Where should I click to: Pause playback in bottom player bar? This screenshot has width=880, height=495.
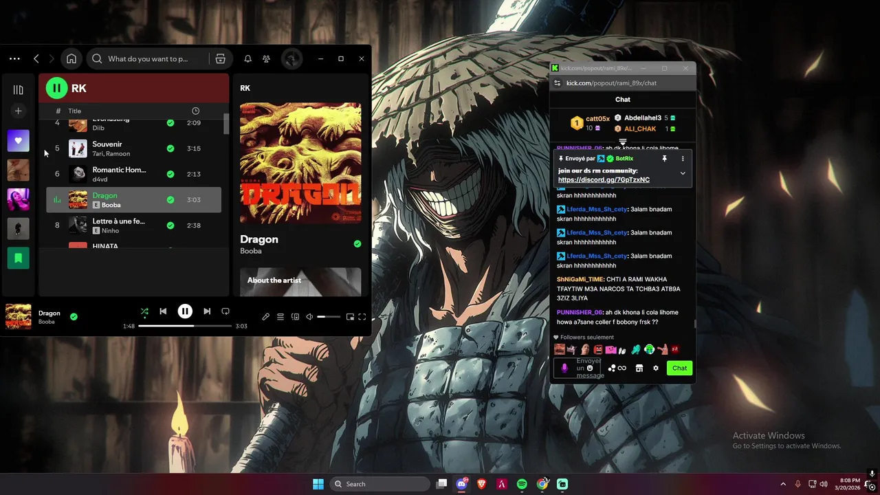pos(185,311)
